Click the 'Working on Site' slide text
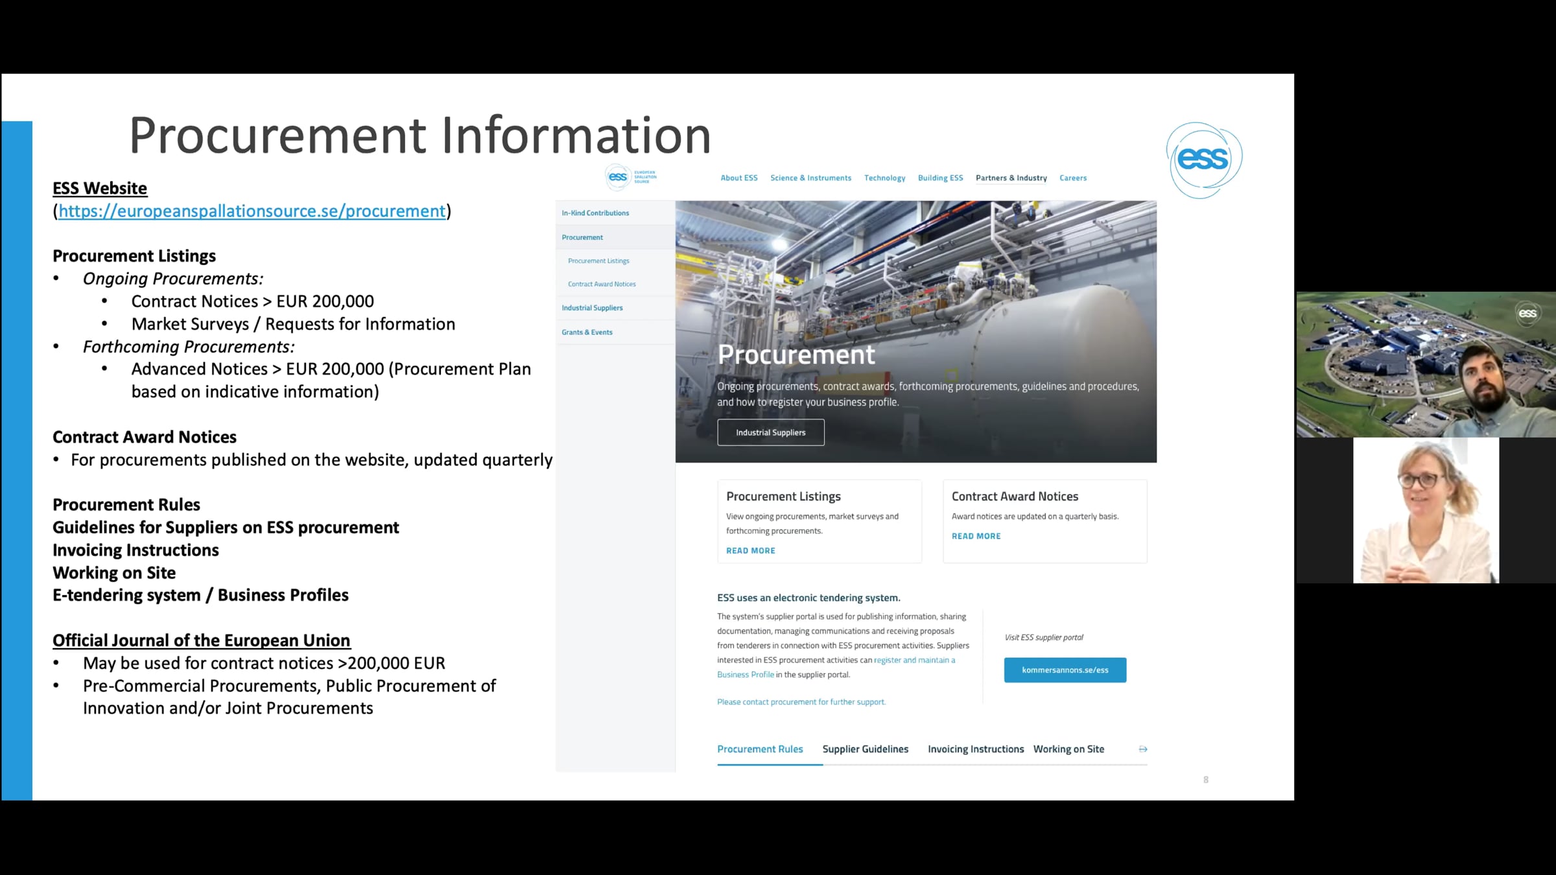 coord(114,573)
